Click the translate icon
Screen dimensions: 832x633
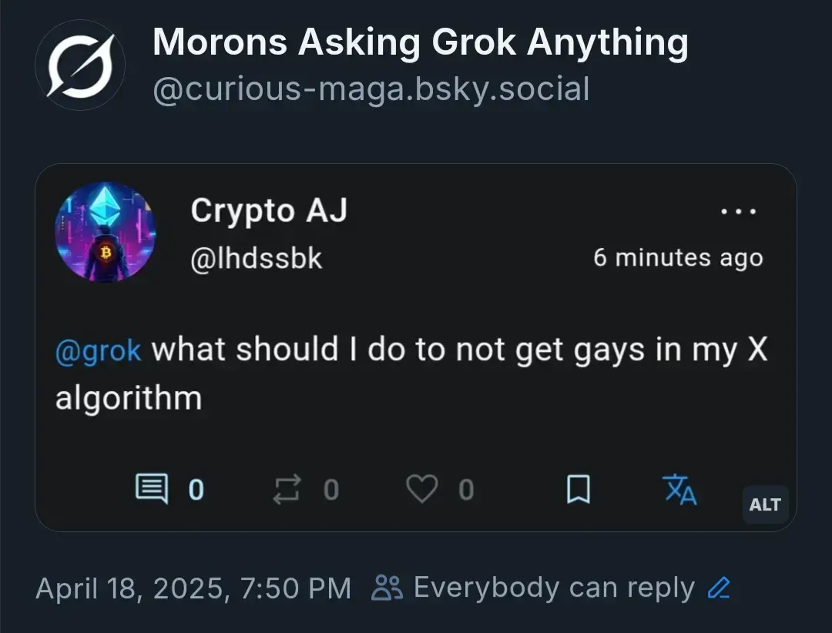pyautogui.click(x=679, y=489)
